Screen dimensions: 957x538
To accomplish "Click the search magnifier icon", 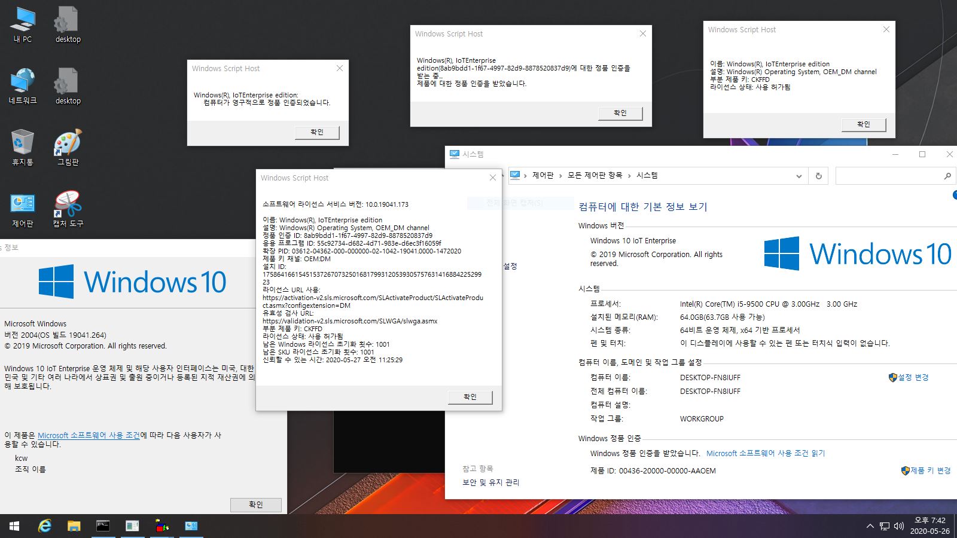I will pos(947,176).
